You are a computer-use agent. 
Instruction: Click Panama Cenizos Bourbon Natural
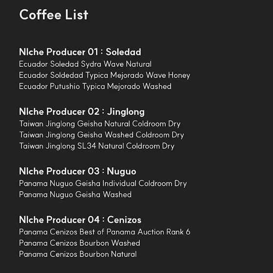(78, 254)
